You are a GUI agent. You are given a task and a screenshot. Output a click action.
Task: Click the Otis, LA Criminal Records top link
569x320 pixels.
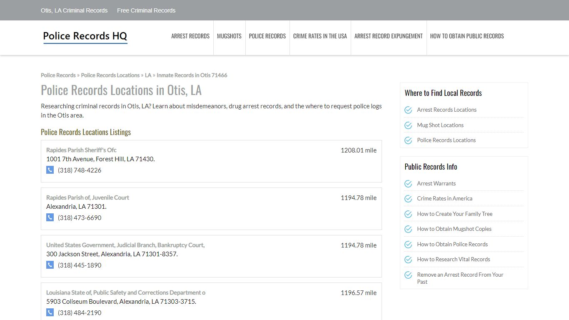click(x=74, y=10)
